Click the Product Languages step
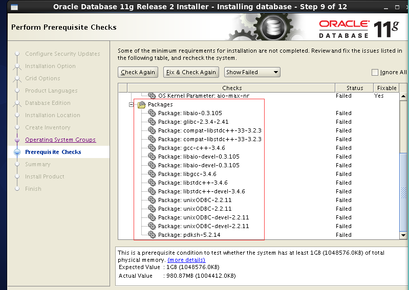This screenshot has width=409, height=290. (51, 91)
